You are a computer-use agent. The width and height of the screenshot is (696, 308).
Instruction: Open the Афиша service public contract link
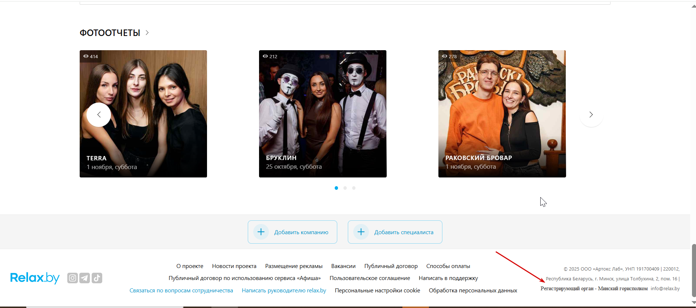click(x=245, y=278)
